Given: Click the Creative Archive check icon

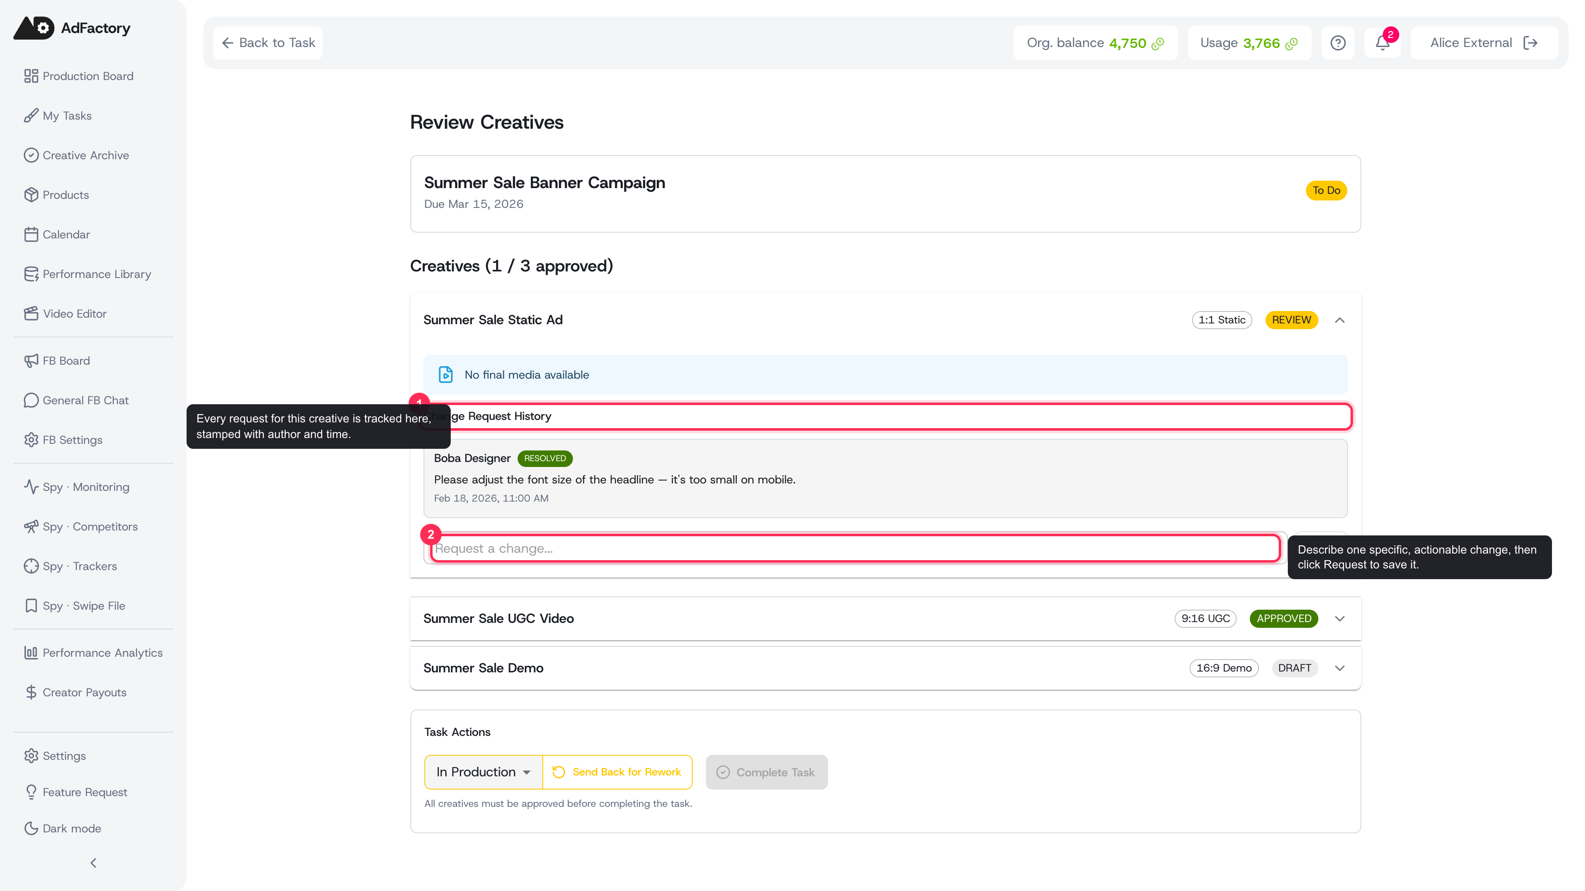Looking at the screenshot, I should tap(31, 155).
